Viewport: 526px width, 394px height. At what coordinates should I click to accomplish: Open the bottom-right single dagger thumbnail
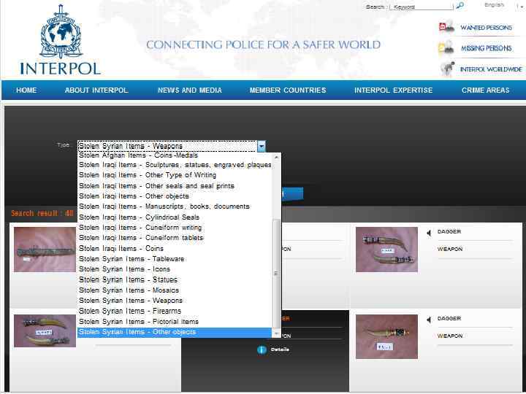386,336
